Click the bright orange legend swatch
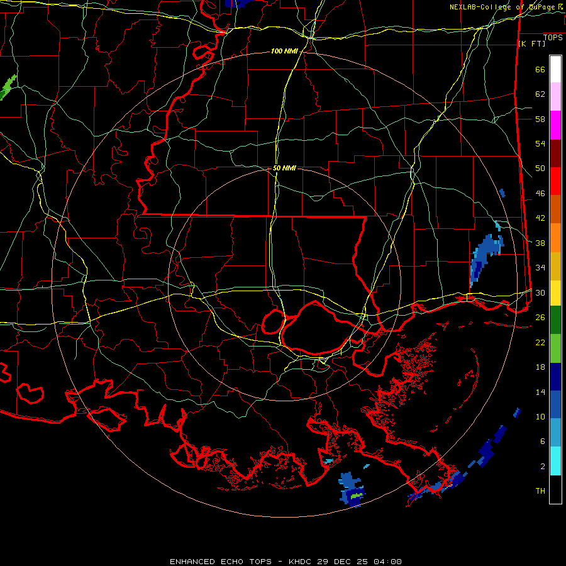Screen dimensions: 566x566 pos(555,238)
